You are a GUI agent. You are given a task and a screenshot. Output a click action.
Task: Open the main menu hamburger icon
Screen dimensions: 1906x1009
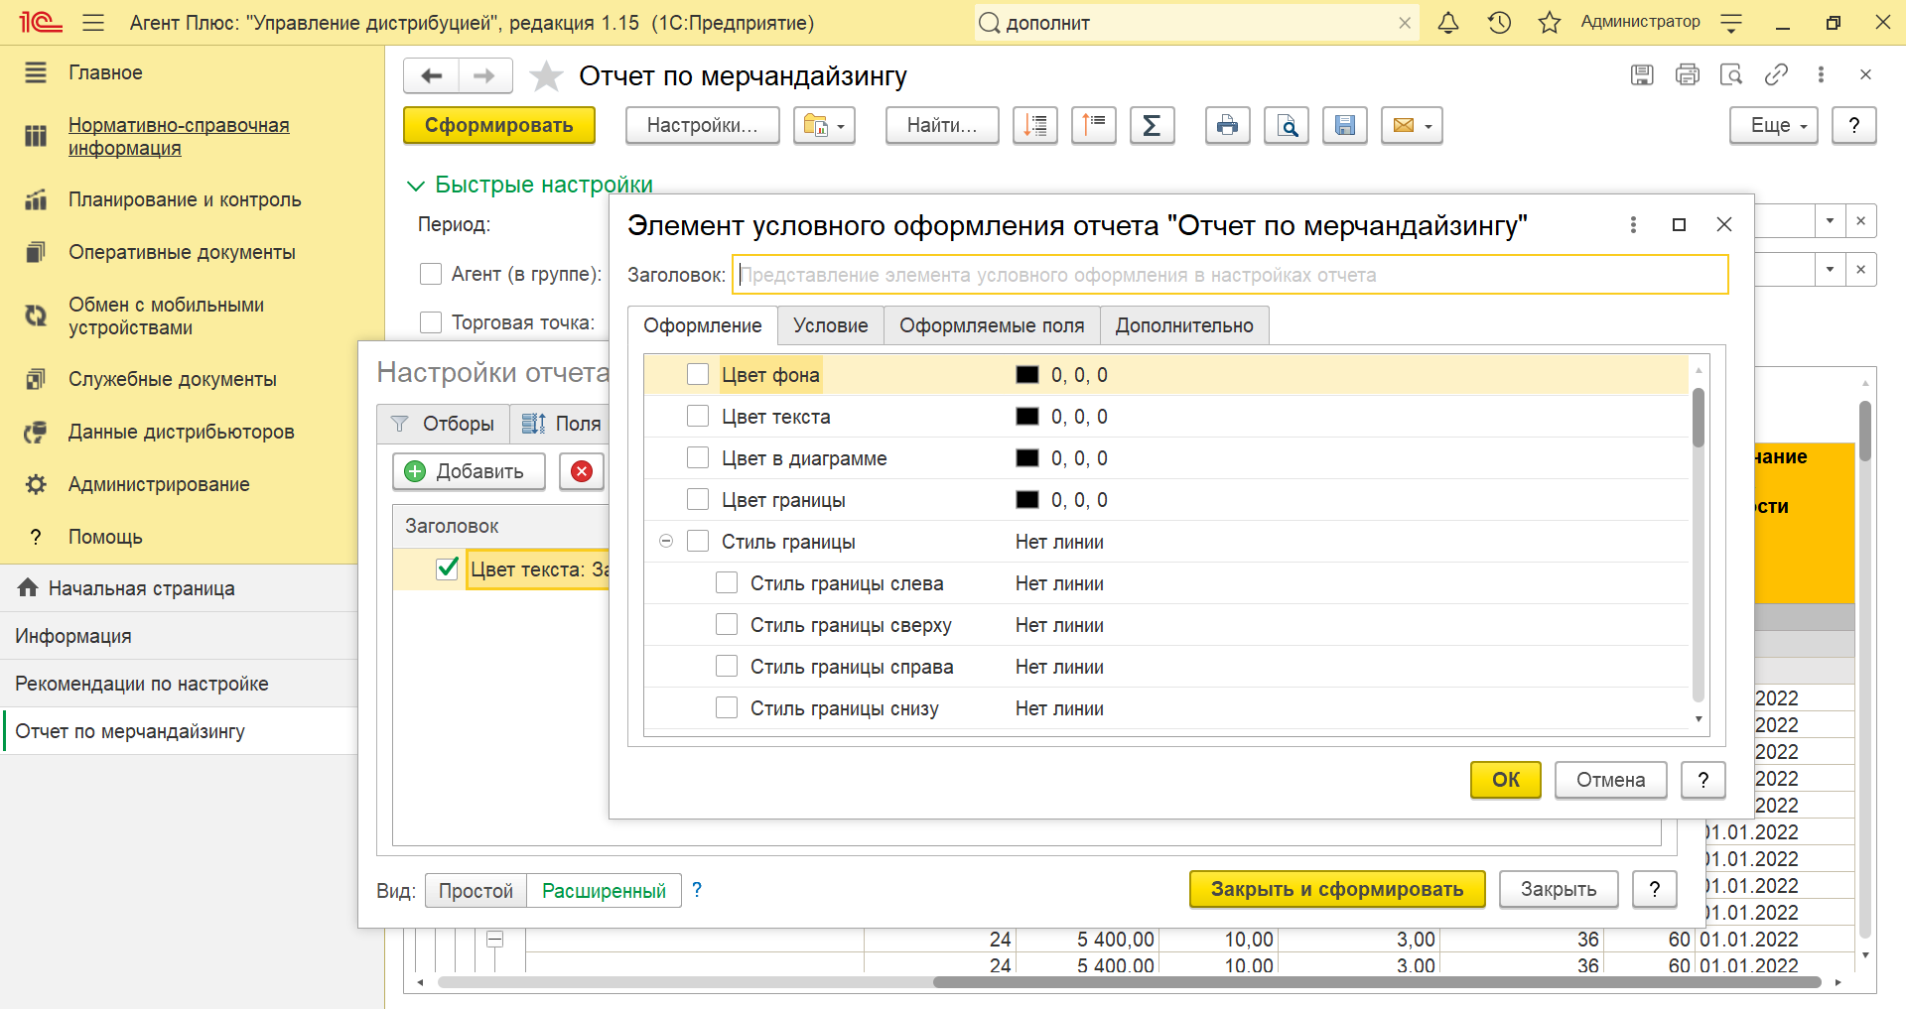click(x=93, y=23)
